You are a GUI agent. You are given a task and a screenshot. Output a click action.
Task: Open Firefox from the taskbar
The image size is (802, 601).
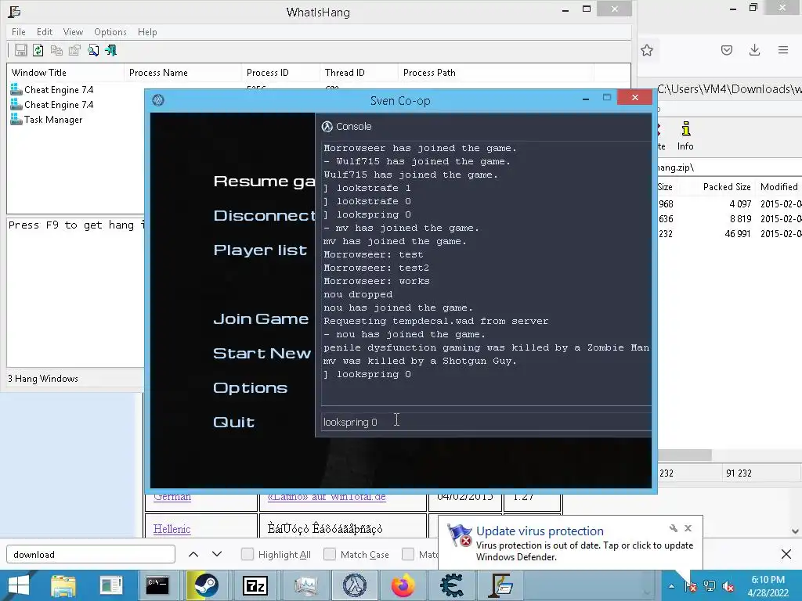tap(403, 585)
